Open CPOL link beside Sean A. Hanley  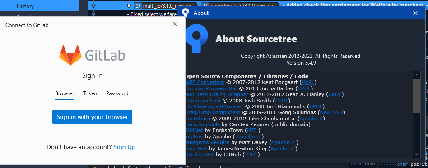tap(335, 94)
